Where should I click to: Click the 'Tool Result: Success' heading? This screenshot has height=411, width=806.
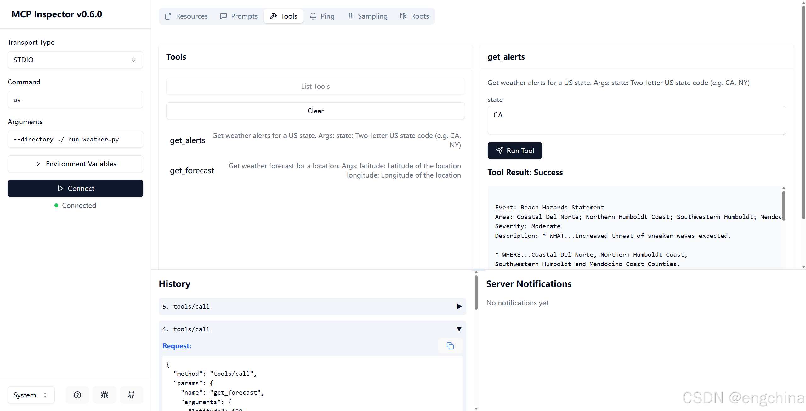pos(525,172)
